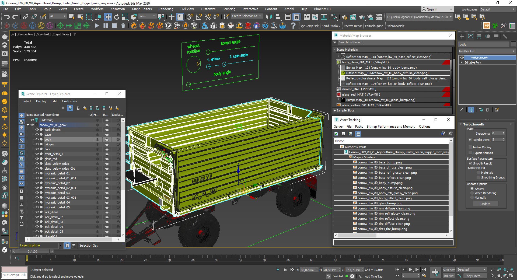Screen dimensions: 517x280
Task: Click the Help question mark icon
Action: [x=293, y=26]
